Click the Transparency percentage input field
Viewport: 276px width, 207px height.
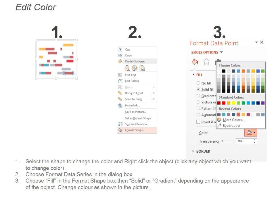tap(244, 141)
